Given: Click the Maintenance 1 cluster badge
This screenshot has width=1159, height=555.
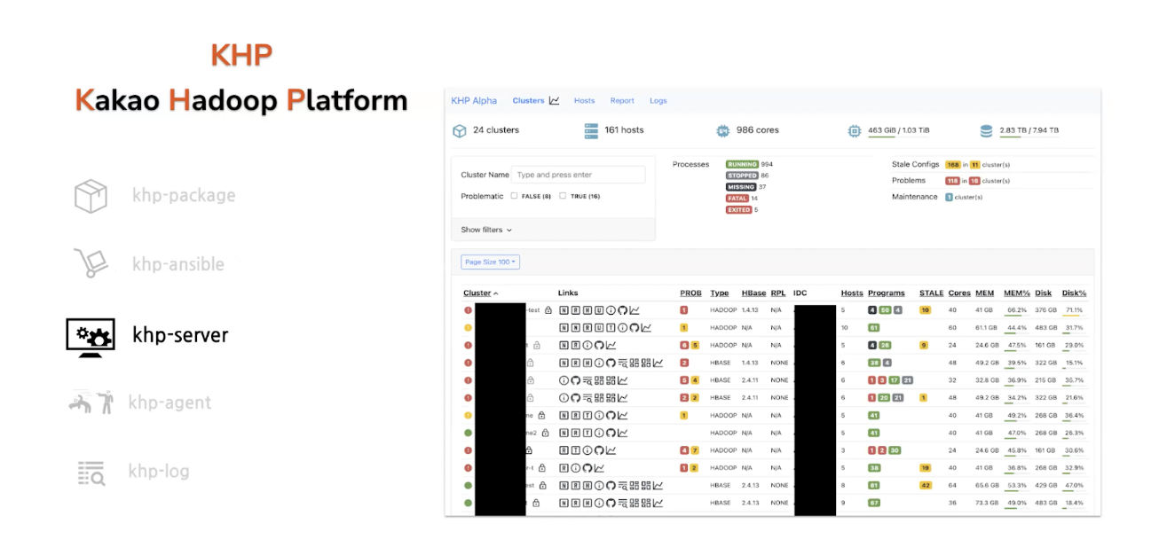Looking at the screenshot, I should [949, 197].
